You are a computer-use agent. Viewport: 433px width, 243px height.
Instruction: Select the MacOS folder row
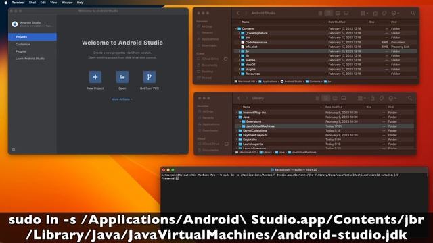click(x=325, y=65)
